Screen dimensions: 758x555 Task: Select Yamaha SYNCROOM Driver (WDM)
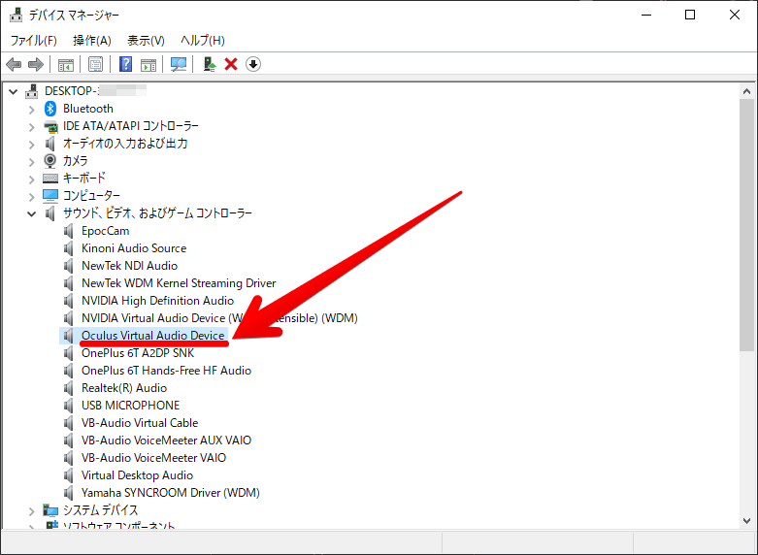(x=171, y=493)
